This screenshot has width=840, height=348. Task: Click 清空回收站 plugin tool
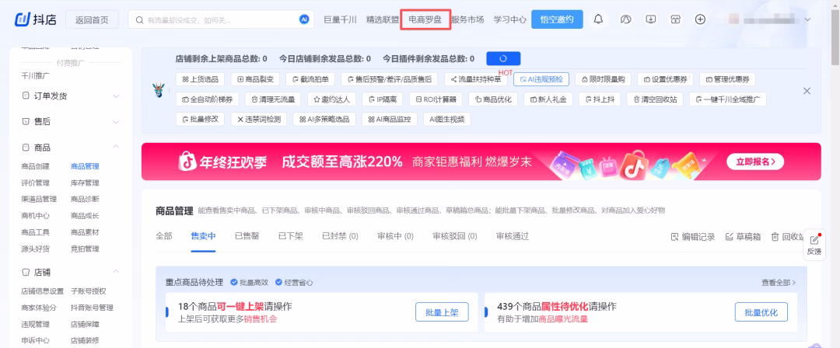[x=655, y=99]
